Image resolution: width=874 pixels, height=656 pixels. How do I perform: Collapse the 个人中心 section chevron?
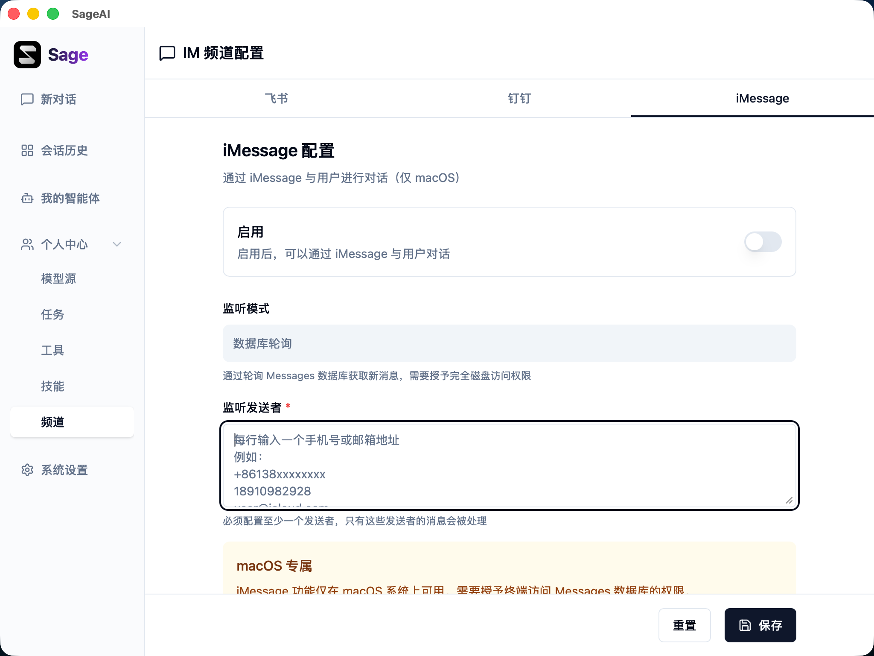pyautogui.click(x=117, y=245)
